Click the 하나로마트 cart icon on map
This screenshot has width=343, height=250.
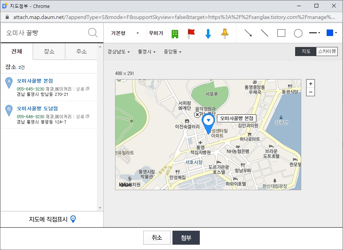click(249, 134)
